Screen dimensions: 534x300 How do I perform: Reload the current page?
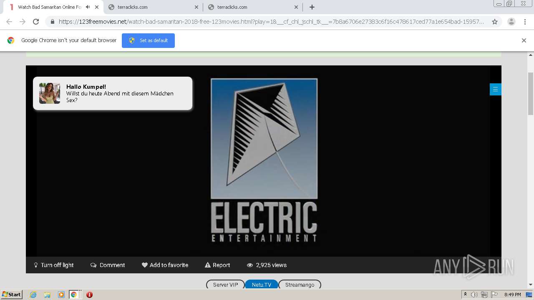36,22
